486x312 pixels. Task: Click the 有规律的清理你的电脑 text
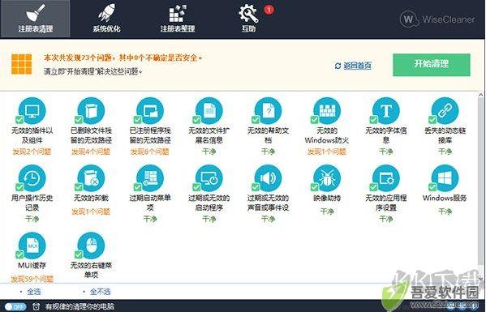pyautogui.click(x=80, y=307)
